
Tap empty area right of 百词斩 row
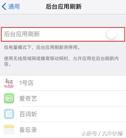click(x=81, y=114)
